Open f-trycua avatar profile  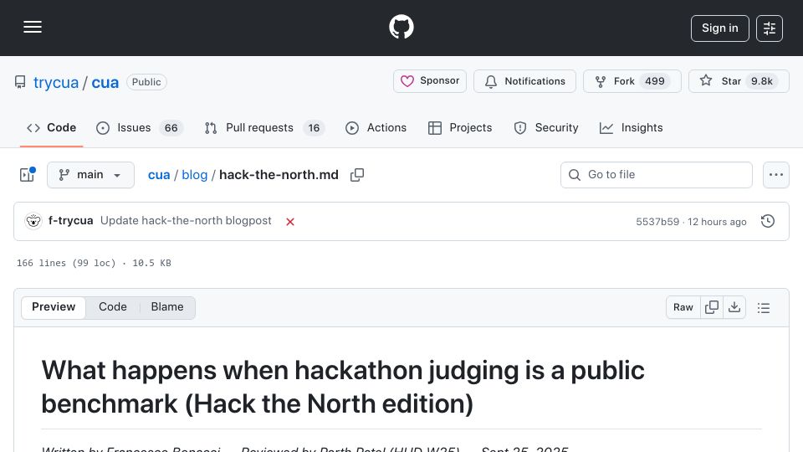pyautogui.click(x=33, y=221)
